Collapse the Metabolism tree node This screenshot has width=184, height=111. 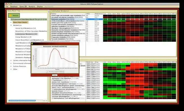coord(11,25)
